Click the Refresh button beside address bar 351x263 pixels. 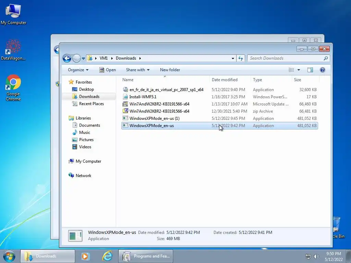click(241, 58)
